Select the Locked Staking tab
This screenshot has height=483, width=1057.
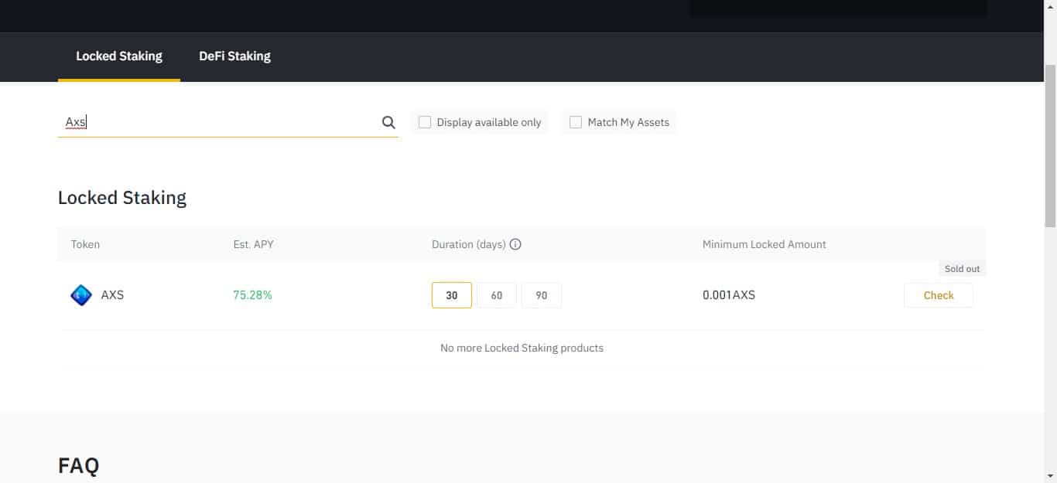[x=118, y=56]
